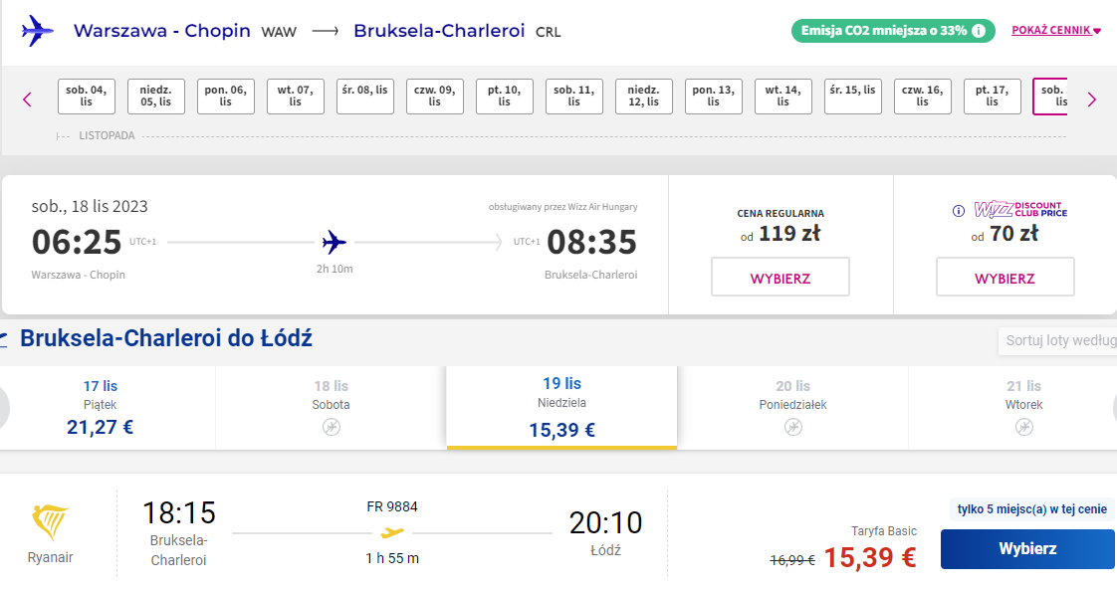Click the Wizz Discount Club info icon

(x=958, y=211)
